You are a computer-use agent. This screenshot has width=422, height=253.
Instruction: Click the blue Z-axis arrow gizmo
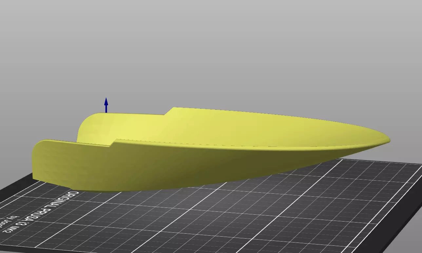[106, 105]
